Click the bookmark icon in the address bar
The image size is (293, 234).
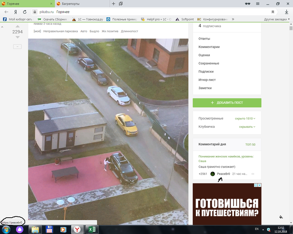pos(273,12)
